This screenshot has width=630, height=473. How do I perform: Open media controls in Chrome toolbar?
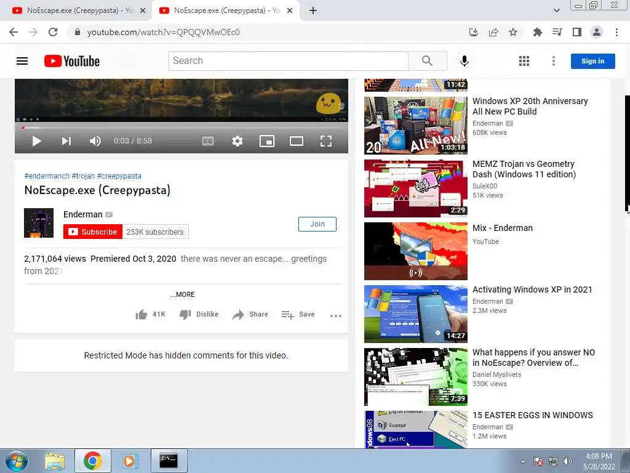coord(557,32)
